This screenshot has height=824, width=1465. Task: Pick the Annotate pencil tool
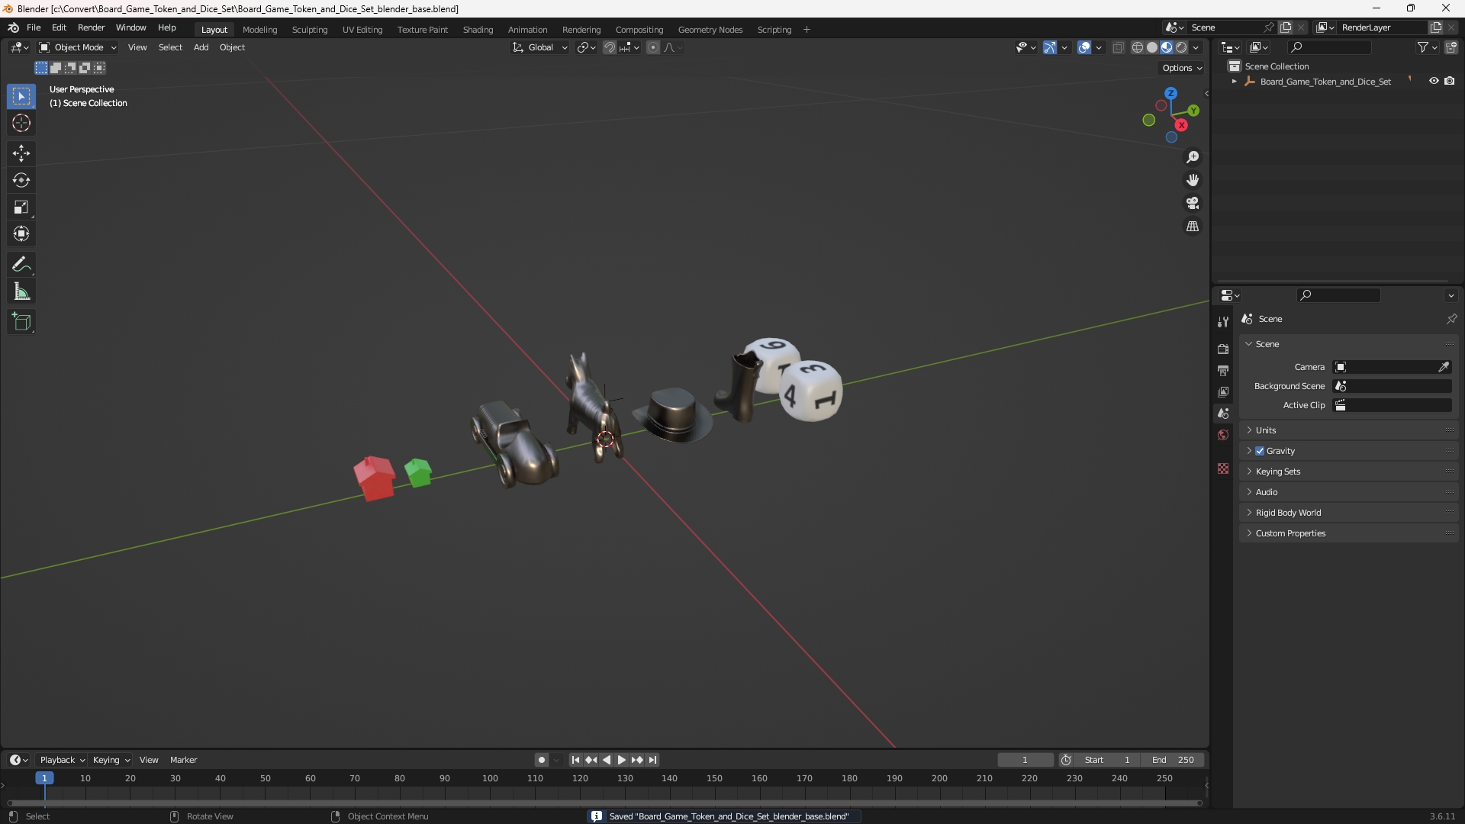click(21, 265)
